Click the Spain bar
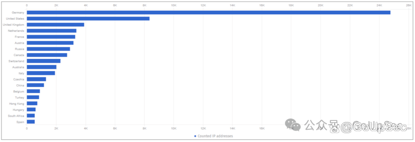Screen dimensions: 415x142 point(31,122)
